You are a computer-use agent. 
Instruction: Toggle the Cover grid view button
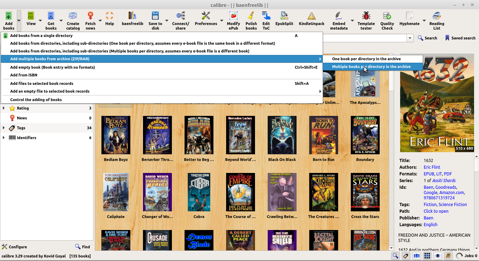pos(427,256)
